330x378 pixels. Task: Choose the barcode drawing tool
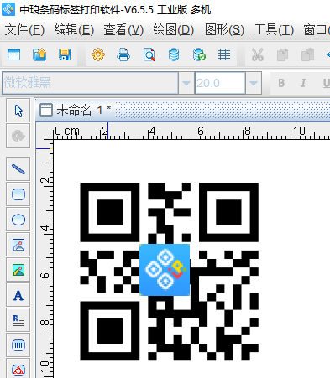(x=18, y=345)
